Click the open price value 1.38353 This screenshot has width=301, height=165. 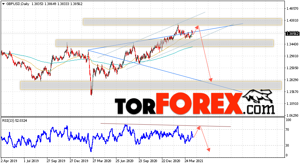(37, 4)
